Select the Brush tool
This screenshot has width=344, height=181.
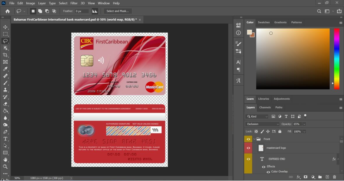[x=5, y=83]
